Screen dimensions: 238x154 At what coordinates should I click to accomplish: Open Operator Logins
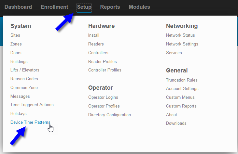click(103, 97)
